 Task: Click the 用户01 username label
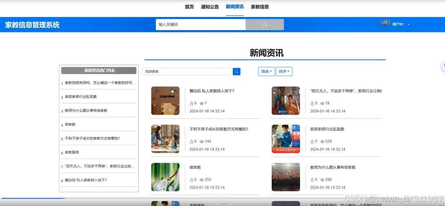click(x=398, y=24)
